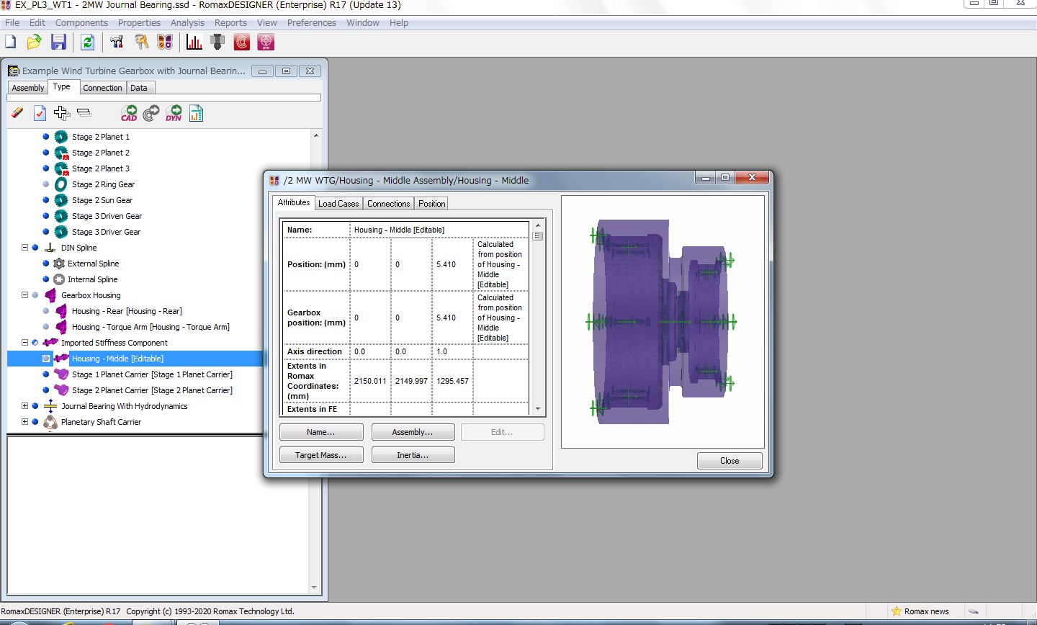Toggle the visibility dot for Stage 3 Driven Gear
This screenshot has height=625, width=1037.
(46, 216)
